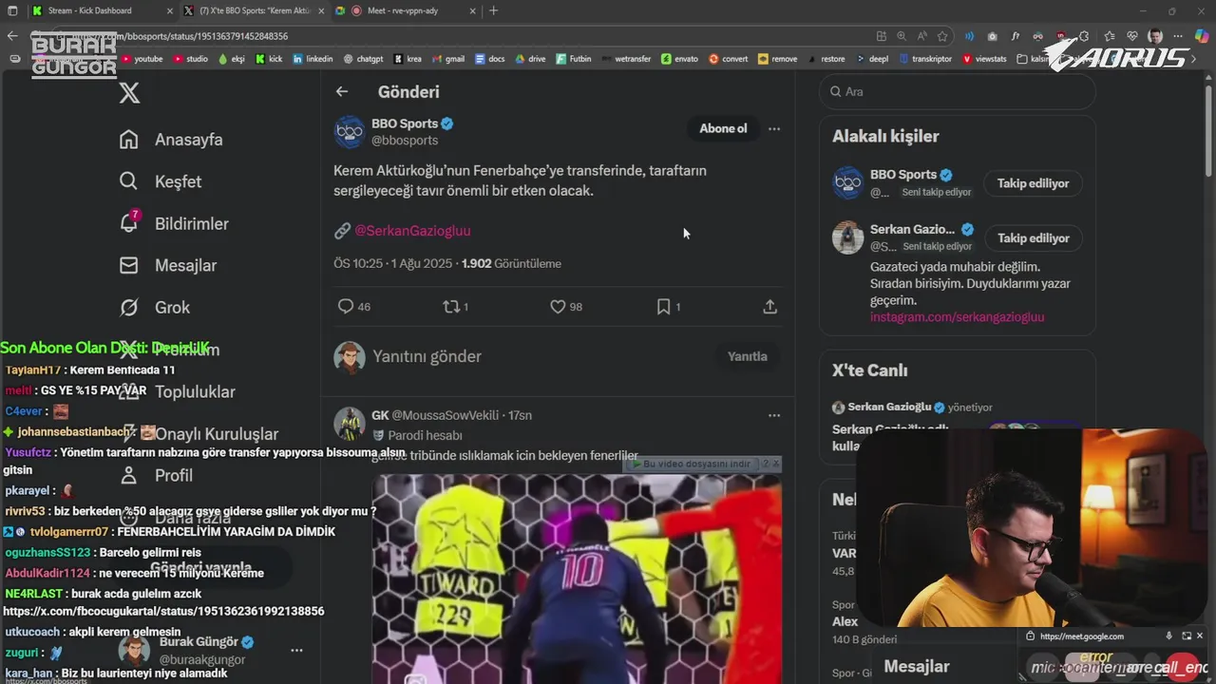1216x684 pixels.
Task: Open chat link fbcocugukartal status
Action: point(163,612)
